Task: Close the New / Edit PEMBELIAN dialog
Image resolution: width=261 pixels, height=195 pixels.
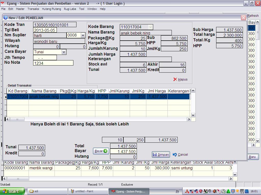Action: click(243, 18)
